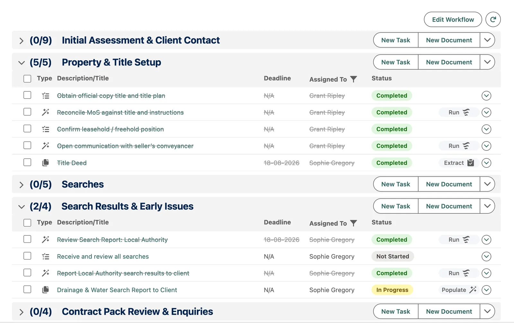
Task: Click the refresh workflow icon
Action: pyautogui.click(x=493, y=20)
